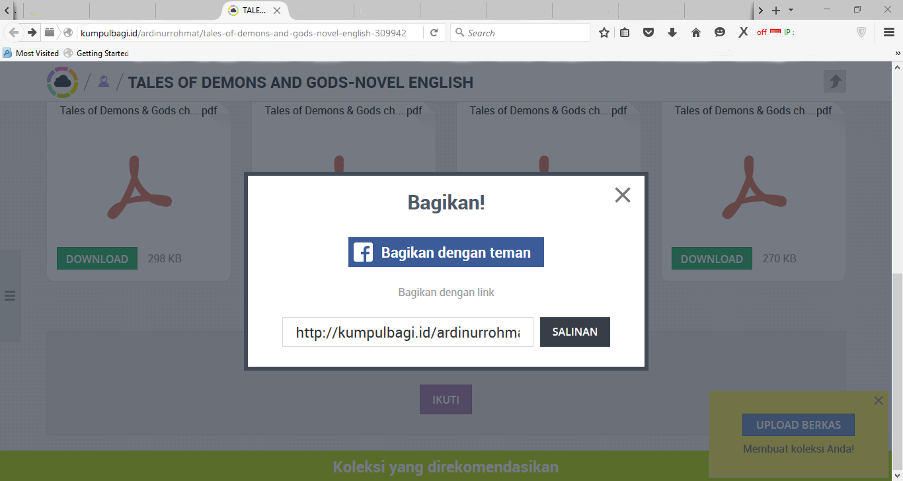The image size is (903, 481).
Task: Bookmark this page with the star
Action: (604, 32)
